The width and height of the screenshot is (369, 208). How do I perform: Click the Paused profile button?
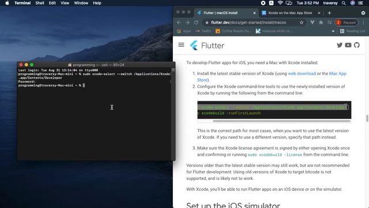pyautogui.click(x=346, y=23)
